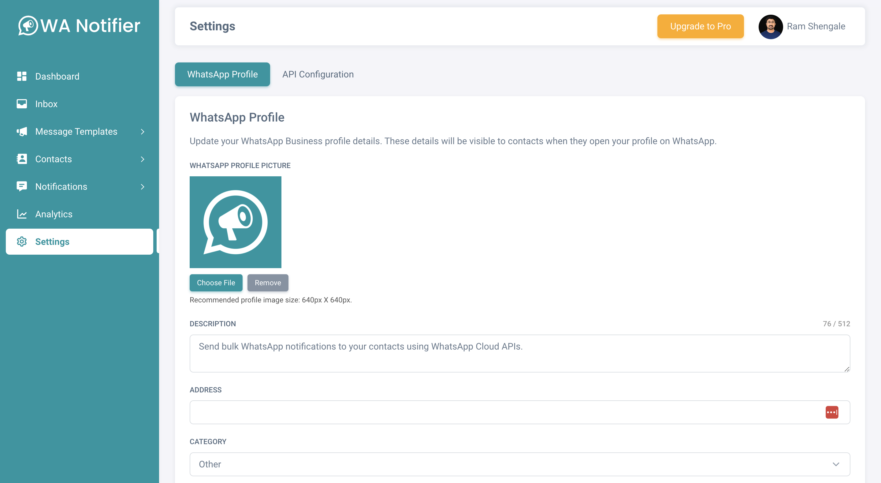Click the red password manager icon in Address
This screenshot has width=881, height=483.
[832, 412]
